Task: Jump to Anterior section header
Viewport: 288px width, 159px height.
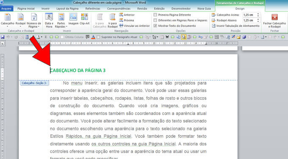Action: click(x=127, y=15)
